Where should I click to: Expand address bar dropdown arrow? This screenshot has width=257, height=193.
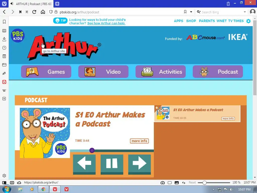click(191, 12)
